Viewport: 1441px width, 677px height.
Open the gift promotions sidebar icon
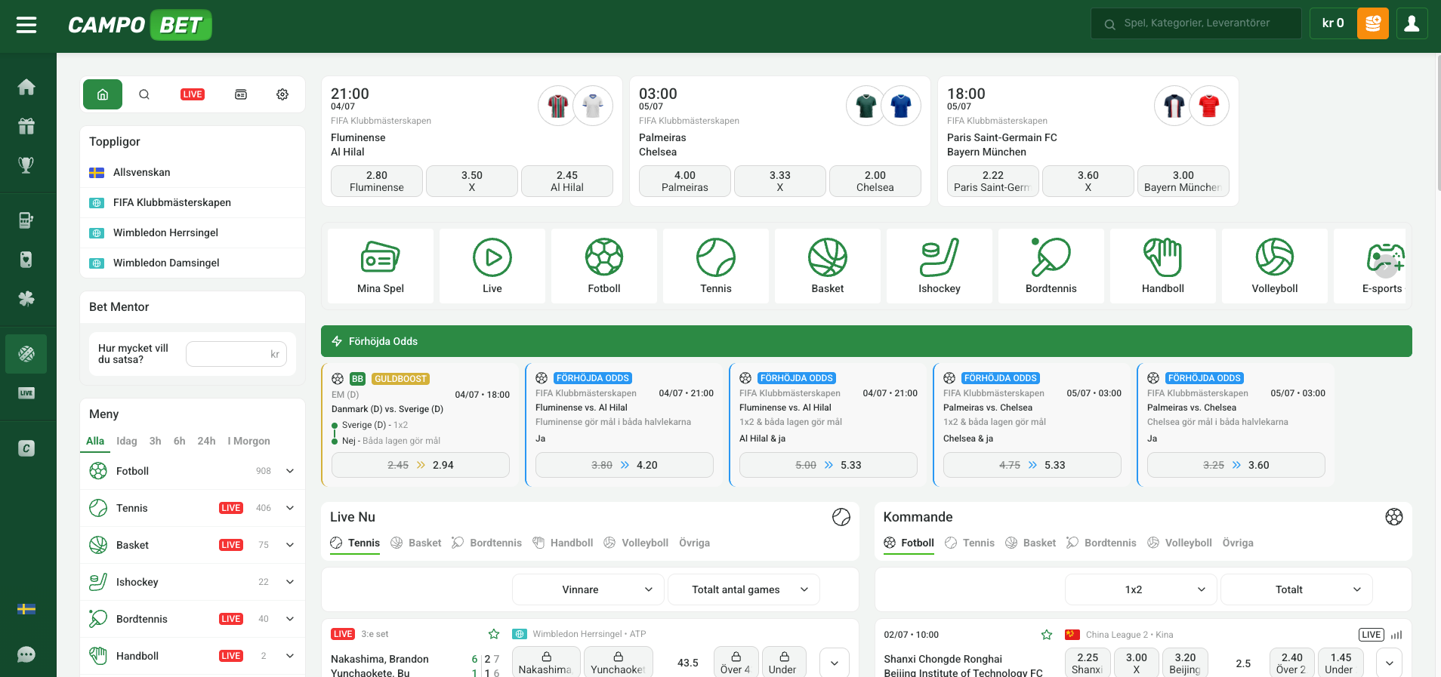[26, 126]
